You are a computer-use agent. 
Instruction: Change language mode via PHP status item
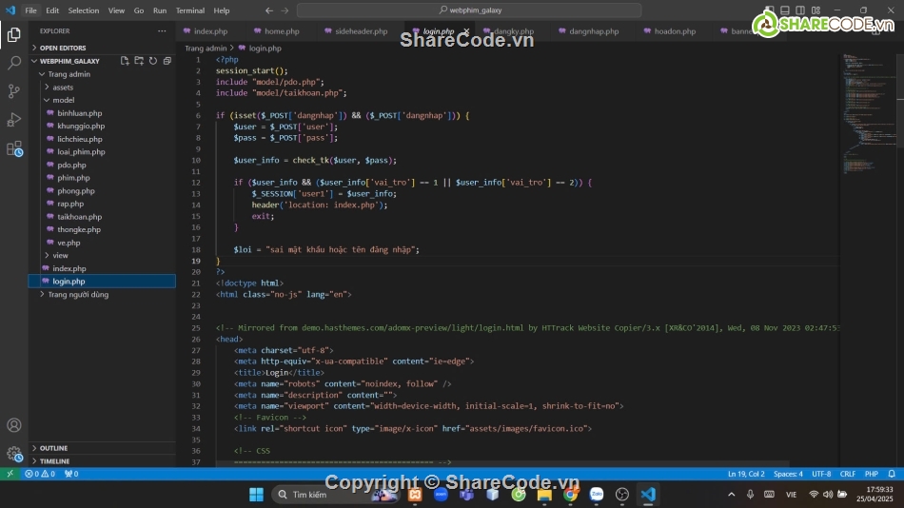pos(871,474)
